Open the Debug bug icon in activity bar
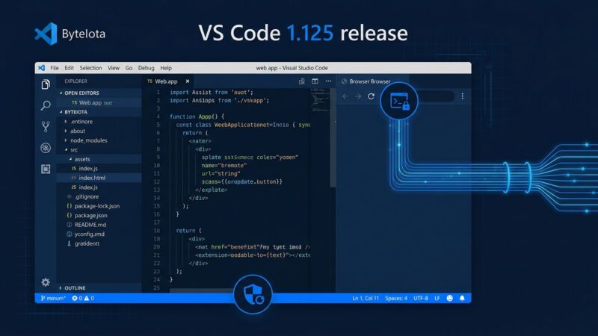 point(46,148)
